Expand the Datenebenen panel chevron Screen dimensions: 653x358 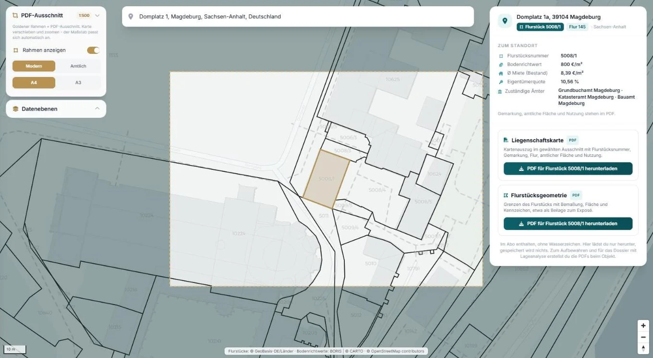click(97, 109)
